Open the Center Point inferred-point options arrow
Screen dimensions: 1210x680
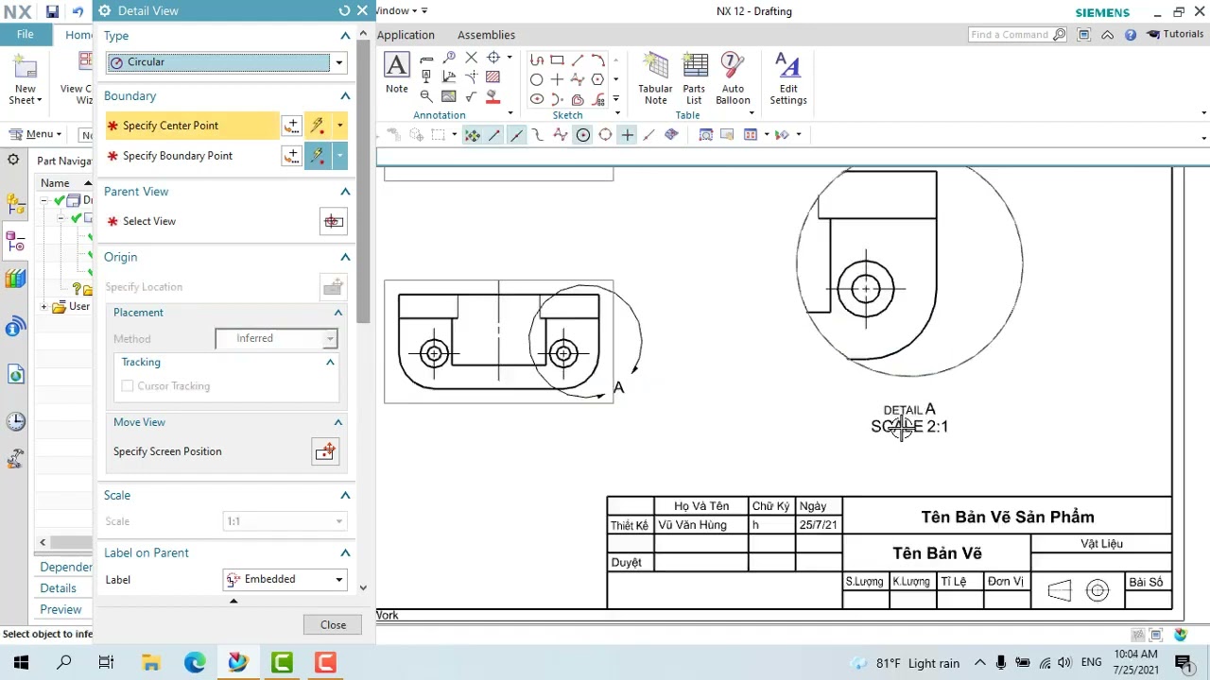pos(340,126)
